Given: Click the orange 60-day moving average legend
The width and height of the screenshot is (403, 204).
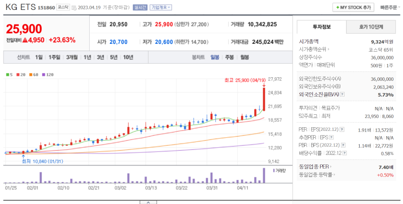Looking at the screenshot, I should 34,75.
